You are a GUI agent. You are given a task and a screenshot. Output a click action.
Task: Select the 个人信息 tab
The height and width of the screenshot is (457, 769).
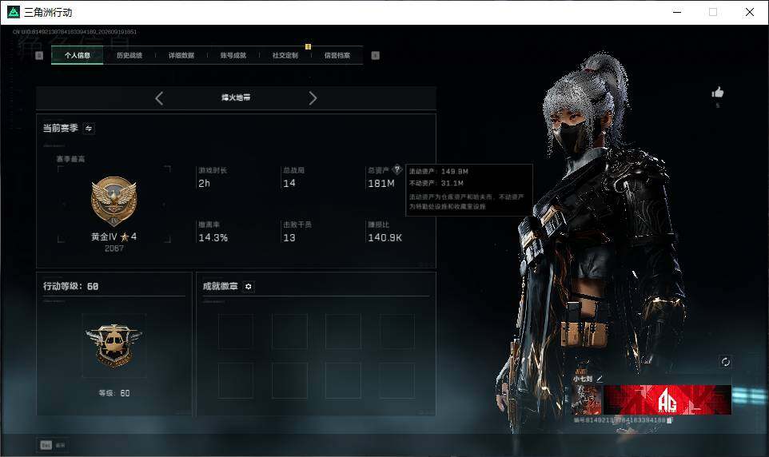tap(78, 55)
